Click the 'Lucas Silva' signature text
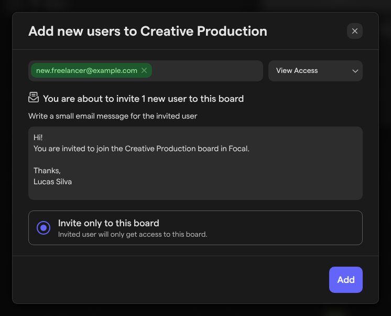The height and width of the screenshot is (316, 391). click(x=52, y=182)
